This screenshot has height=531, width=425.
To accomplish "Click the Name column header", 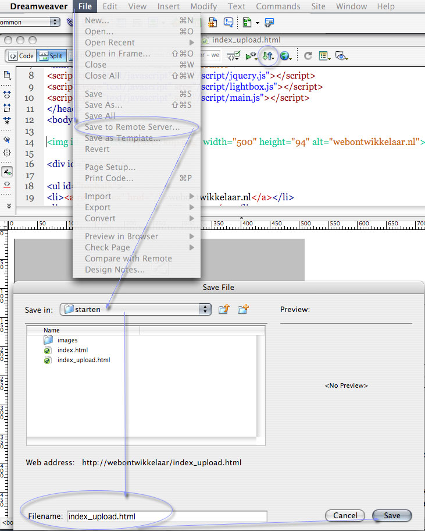I will pos(84,330).
